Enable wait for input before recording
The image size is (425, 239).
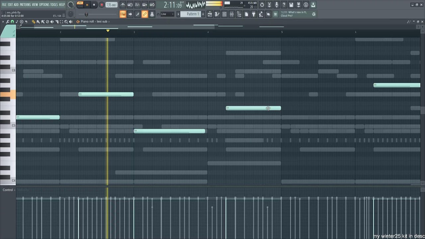click(130, 5)
